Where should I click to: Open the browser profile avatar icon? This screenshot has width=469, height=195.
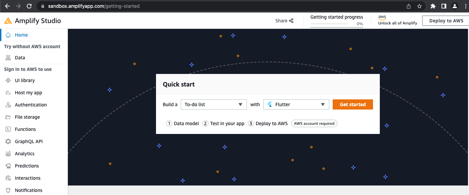(x=454, y=6)
